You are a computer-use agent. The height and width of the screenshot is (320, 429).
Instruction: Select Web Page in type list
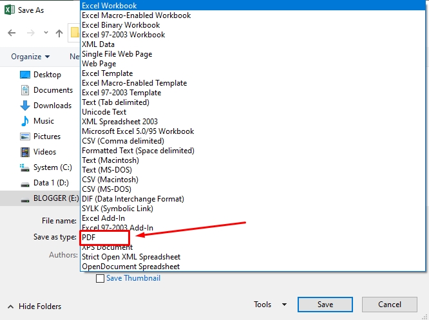253,64
